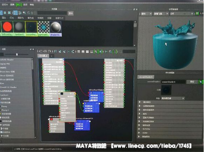Image resolution: width=204 pixels, height=152 pixels.
Task: Click the last frame icon in graph toolbar
Action: (x=120, y=52)
